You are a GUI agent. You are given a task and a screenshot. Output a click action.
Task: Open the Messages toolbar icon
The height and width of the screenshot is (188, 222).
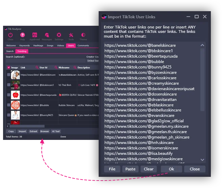point(47,35)
